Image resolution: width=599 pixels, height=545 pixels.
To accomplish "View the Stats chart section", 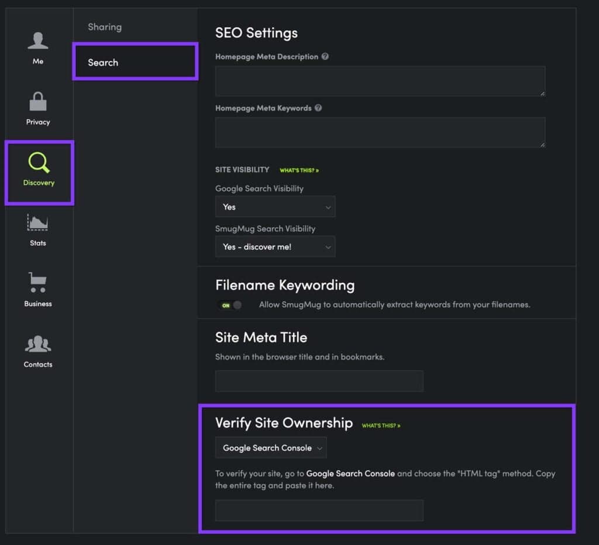I will tap(37, 231).
